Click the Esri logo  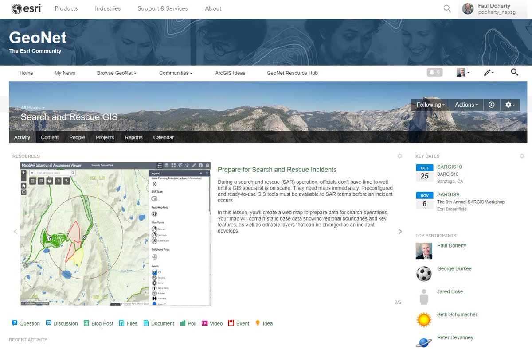[26, 8]
